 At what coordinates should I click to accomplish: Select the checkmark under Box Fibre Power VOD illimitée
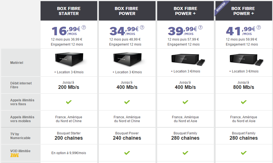[x=127, y=153]
